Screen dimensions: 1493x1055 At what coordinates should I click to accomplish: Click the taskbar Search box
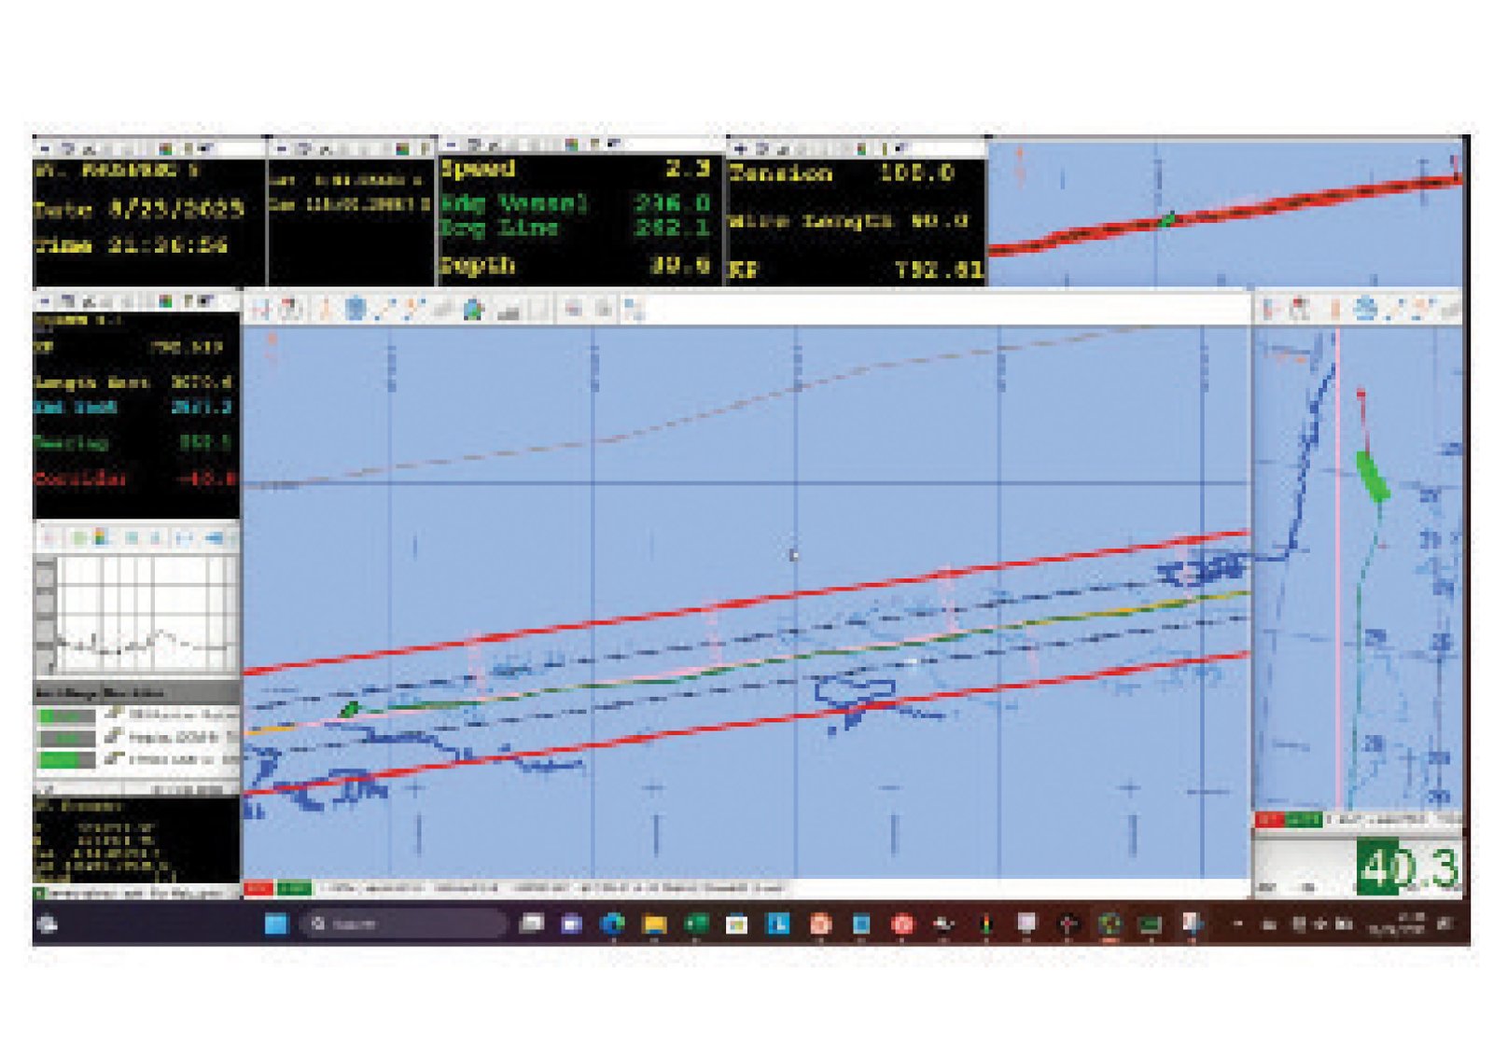(403, 923)
